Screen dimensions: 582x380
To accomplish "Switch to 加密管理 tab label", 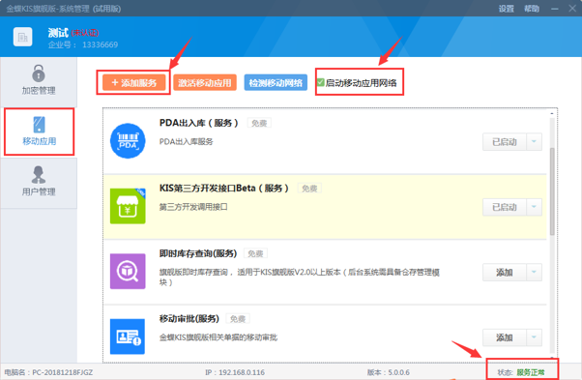I will (x=39, y=91).
